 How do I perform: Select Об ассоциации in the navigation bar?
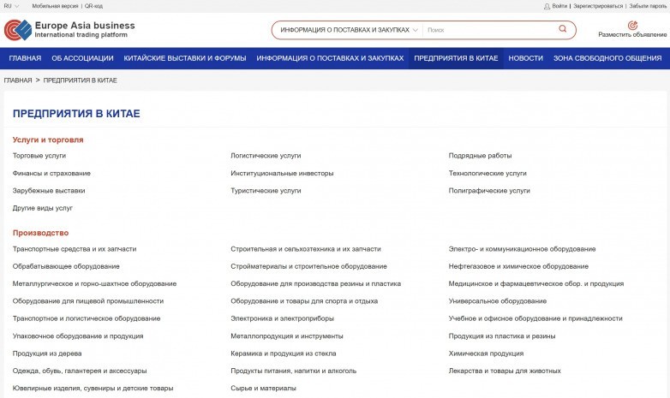pos(82,58)
